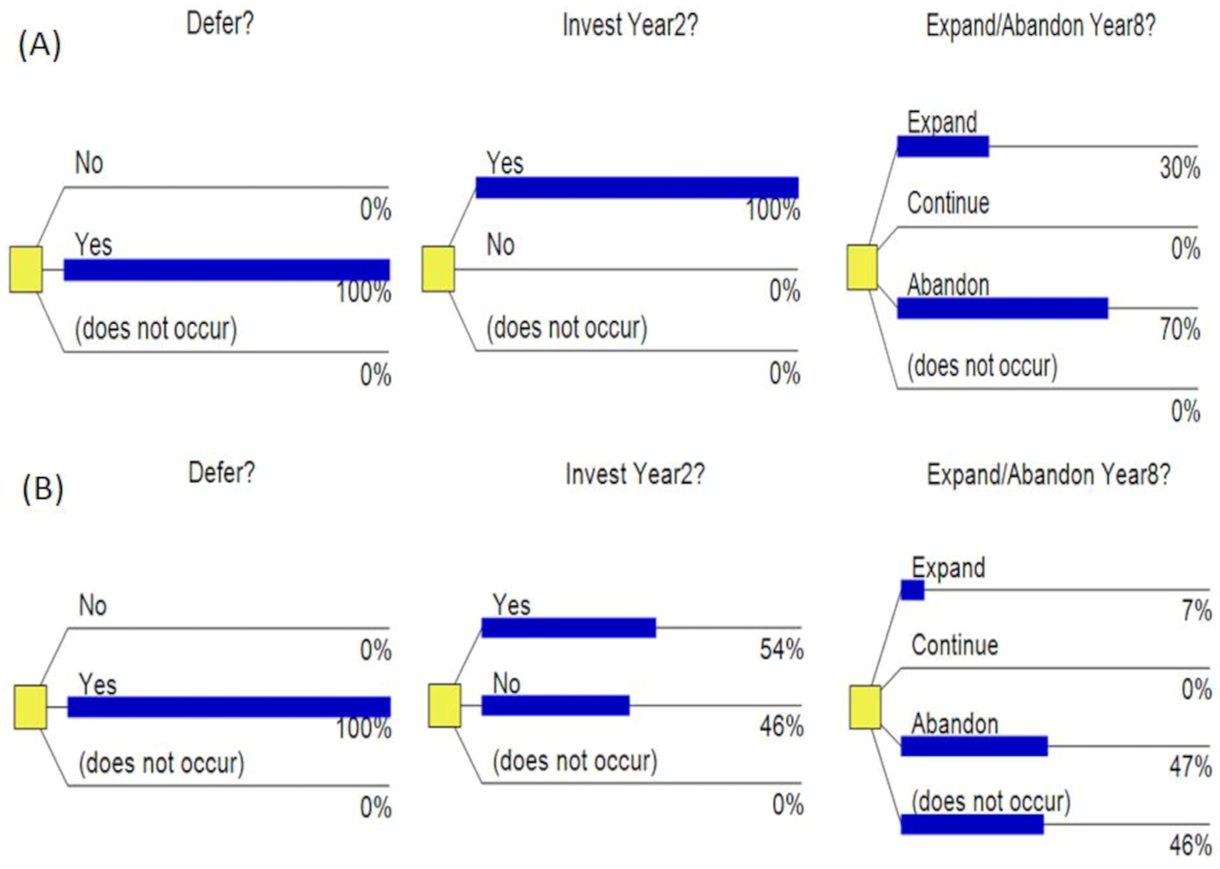This screenshot has height=869, width=1220.
Task: Click panel A's yellow Invest Year2 decision node
Action: 438,269
